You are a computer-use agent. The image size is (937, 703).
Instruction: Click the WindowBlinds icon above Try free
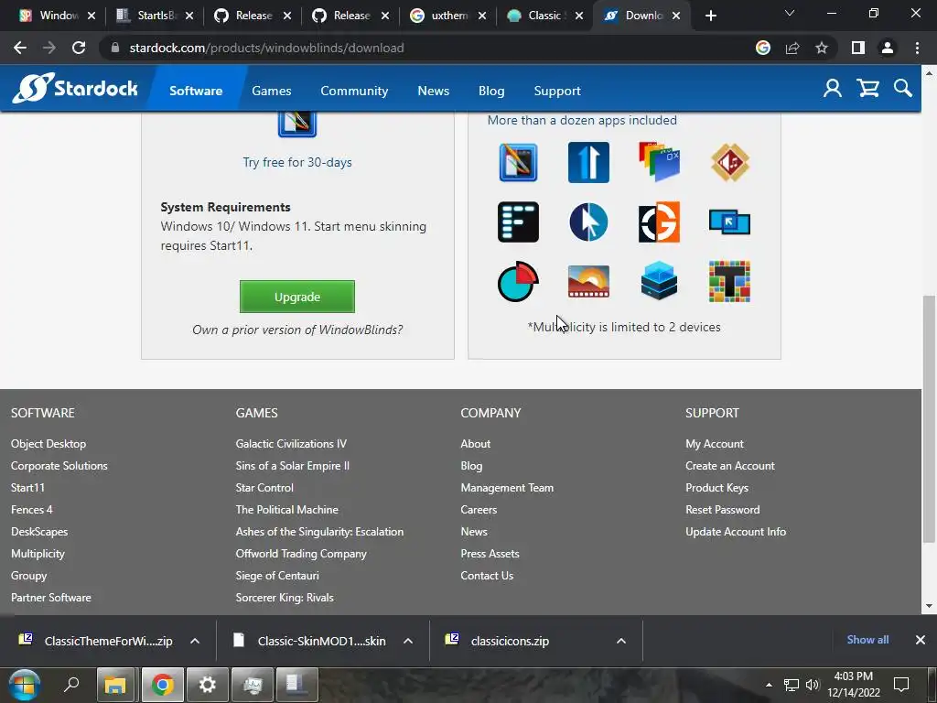[x=297, y=124]
